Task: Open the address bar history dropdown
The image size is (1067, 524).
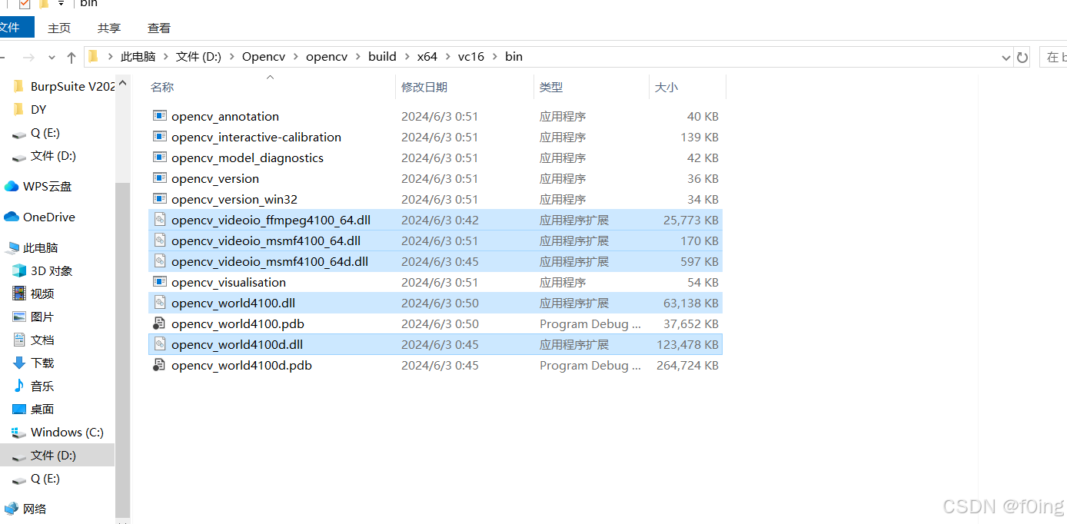Action: [1006, 57]
